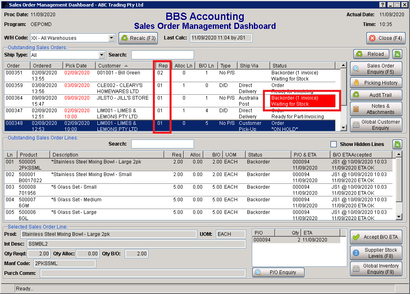The image size is (410, 294).
Task: Open Sales Order Enquiry (F5)
Action: point(376,68)
